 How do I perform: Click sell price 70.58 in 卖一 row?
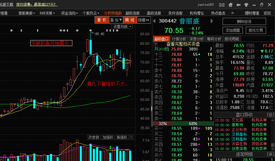176,119
